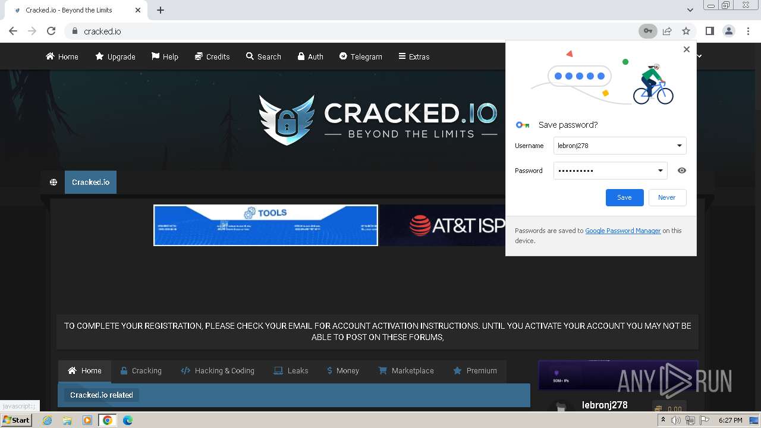Select the Hacking & Coding tab
The image size is (761, 428).
[218, 370]
